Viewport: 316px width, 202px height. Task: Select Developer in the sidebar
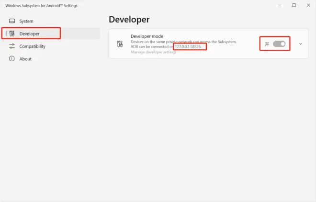(x=50, y=34)
